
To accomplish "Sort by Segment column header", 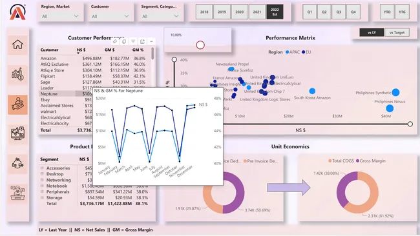I will click(49, 159).
